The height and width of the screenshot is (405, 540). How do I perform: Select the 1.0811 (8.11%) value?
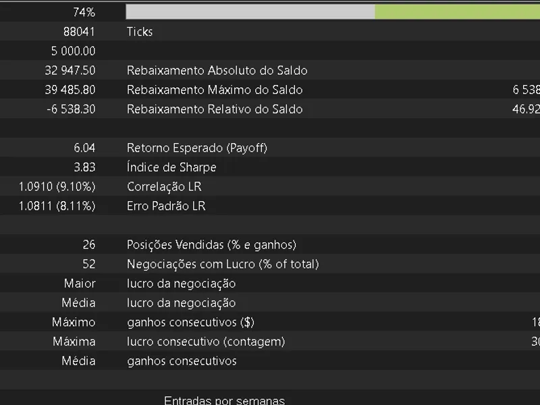tap(57, 206)
